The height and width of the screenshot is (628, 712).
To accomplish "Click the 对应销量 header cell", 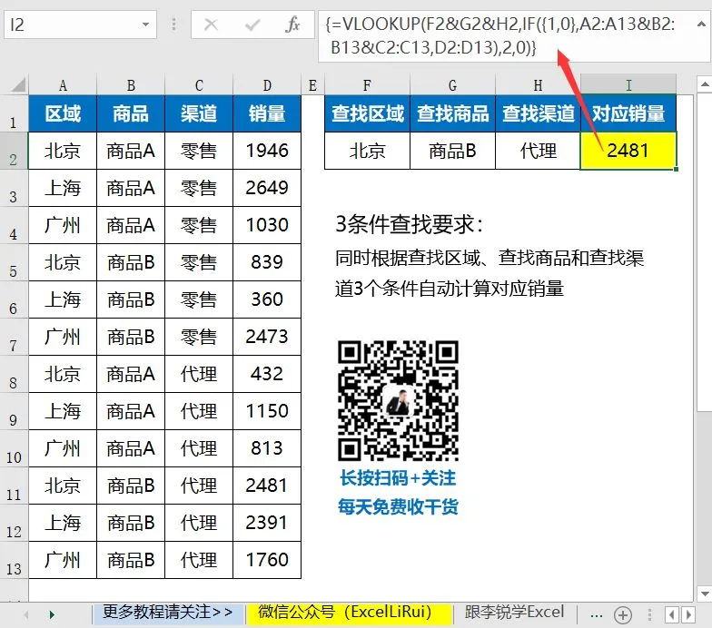I will [628, 113].
